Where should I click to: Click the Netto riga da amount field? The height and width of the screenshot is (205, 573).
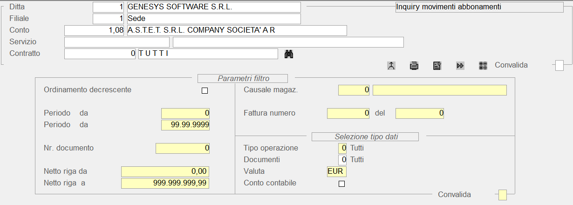click(165, 172)
